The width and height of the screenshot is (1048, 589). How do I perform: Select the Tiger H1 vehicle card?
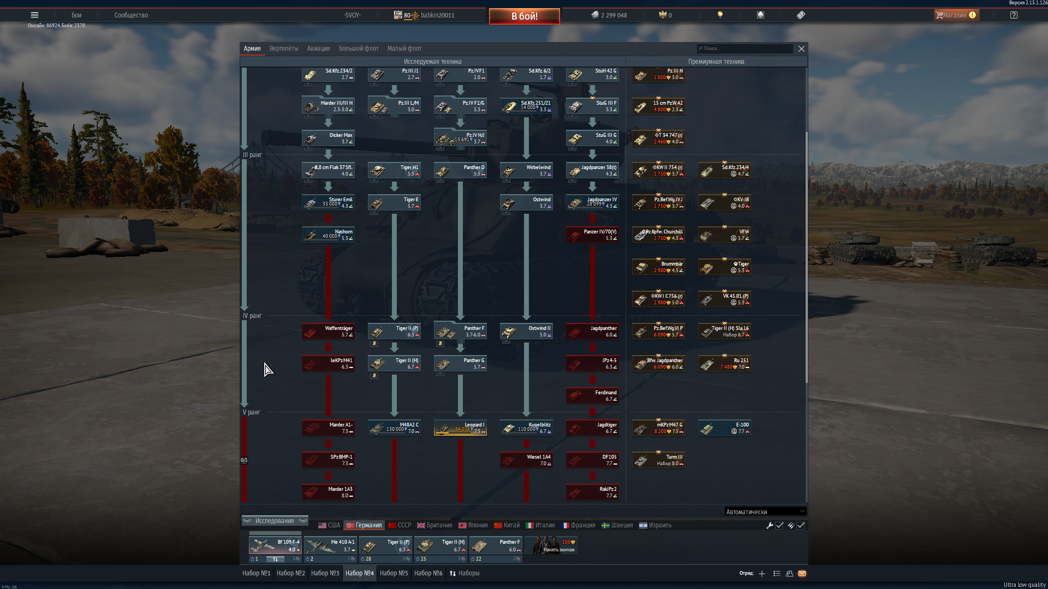(394, 171)
